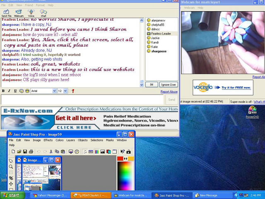Click the PowerDVD desktop shortcut
This screenshot has width=265, height=199.
point(252,112)
